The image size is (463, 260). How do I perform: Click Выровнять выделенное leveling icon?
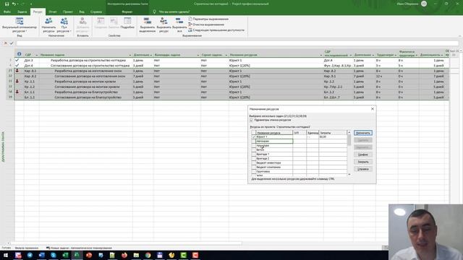pos(148,25)
